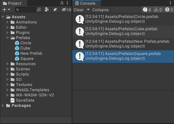Select the SaveData file icon

point(13,100)
